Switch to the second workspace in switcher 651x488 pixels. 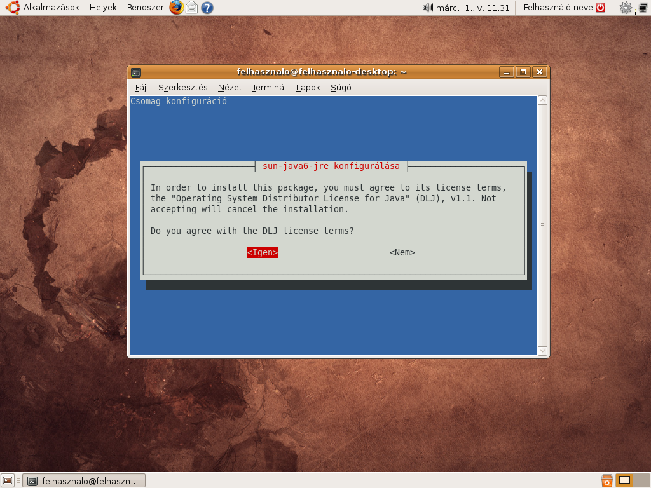pos(642,480)
